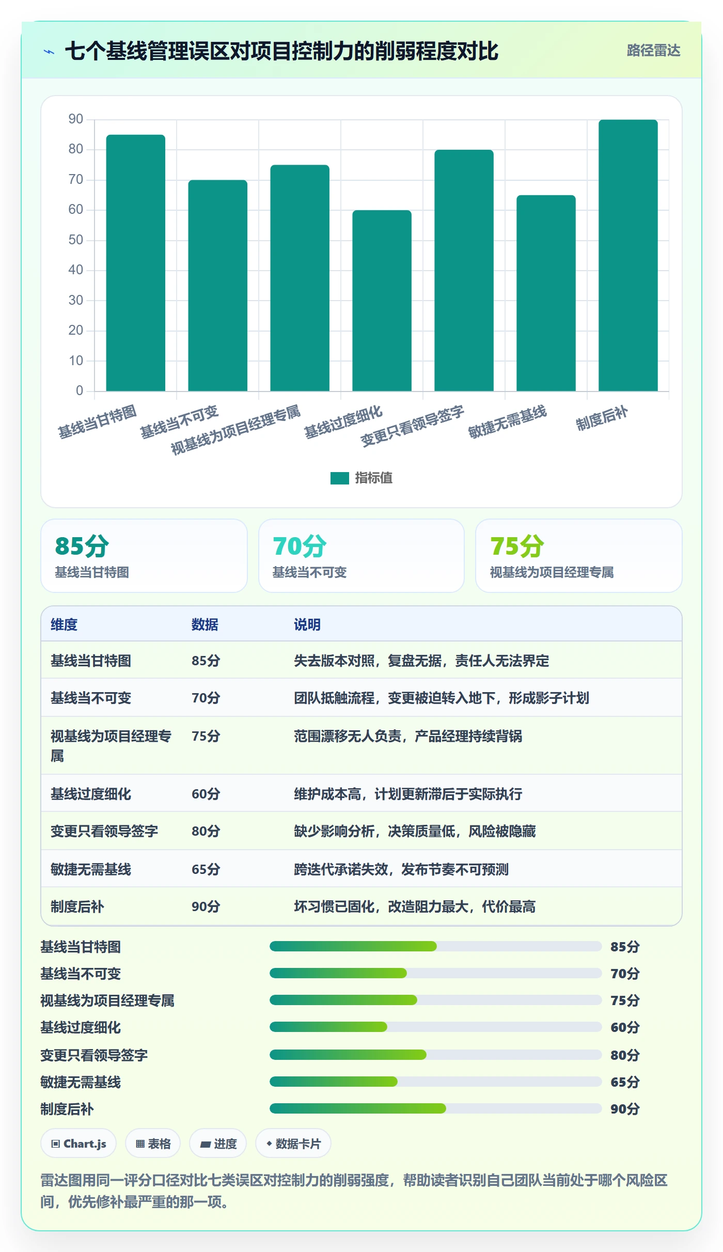The width and height of the screenshot is (723, 1252).
Task: Click the 进度 tag chip
Action: pyautogui.click(x=218, y=1144)
